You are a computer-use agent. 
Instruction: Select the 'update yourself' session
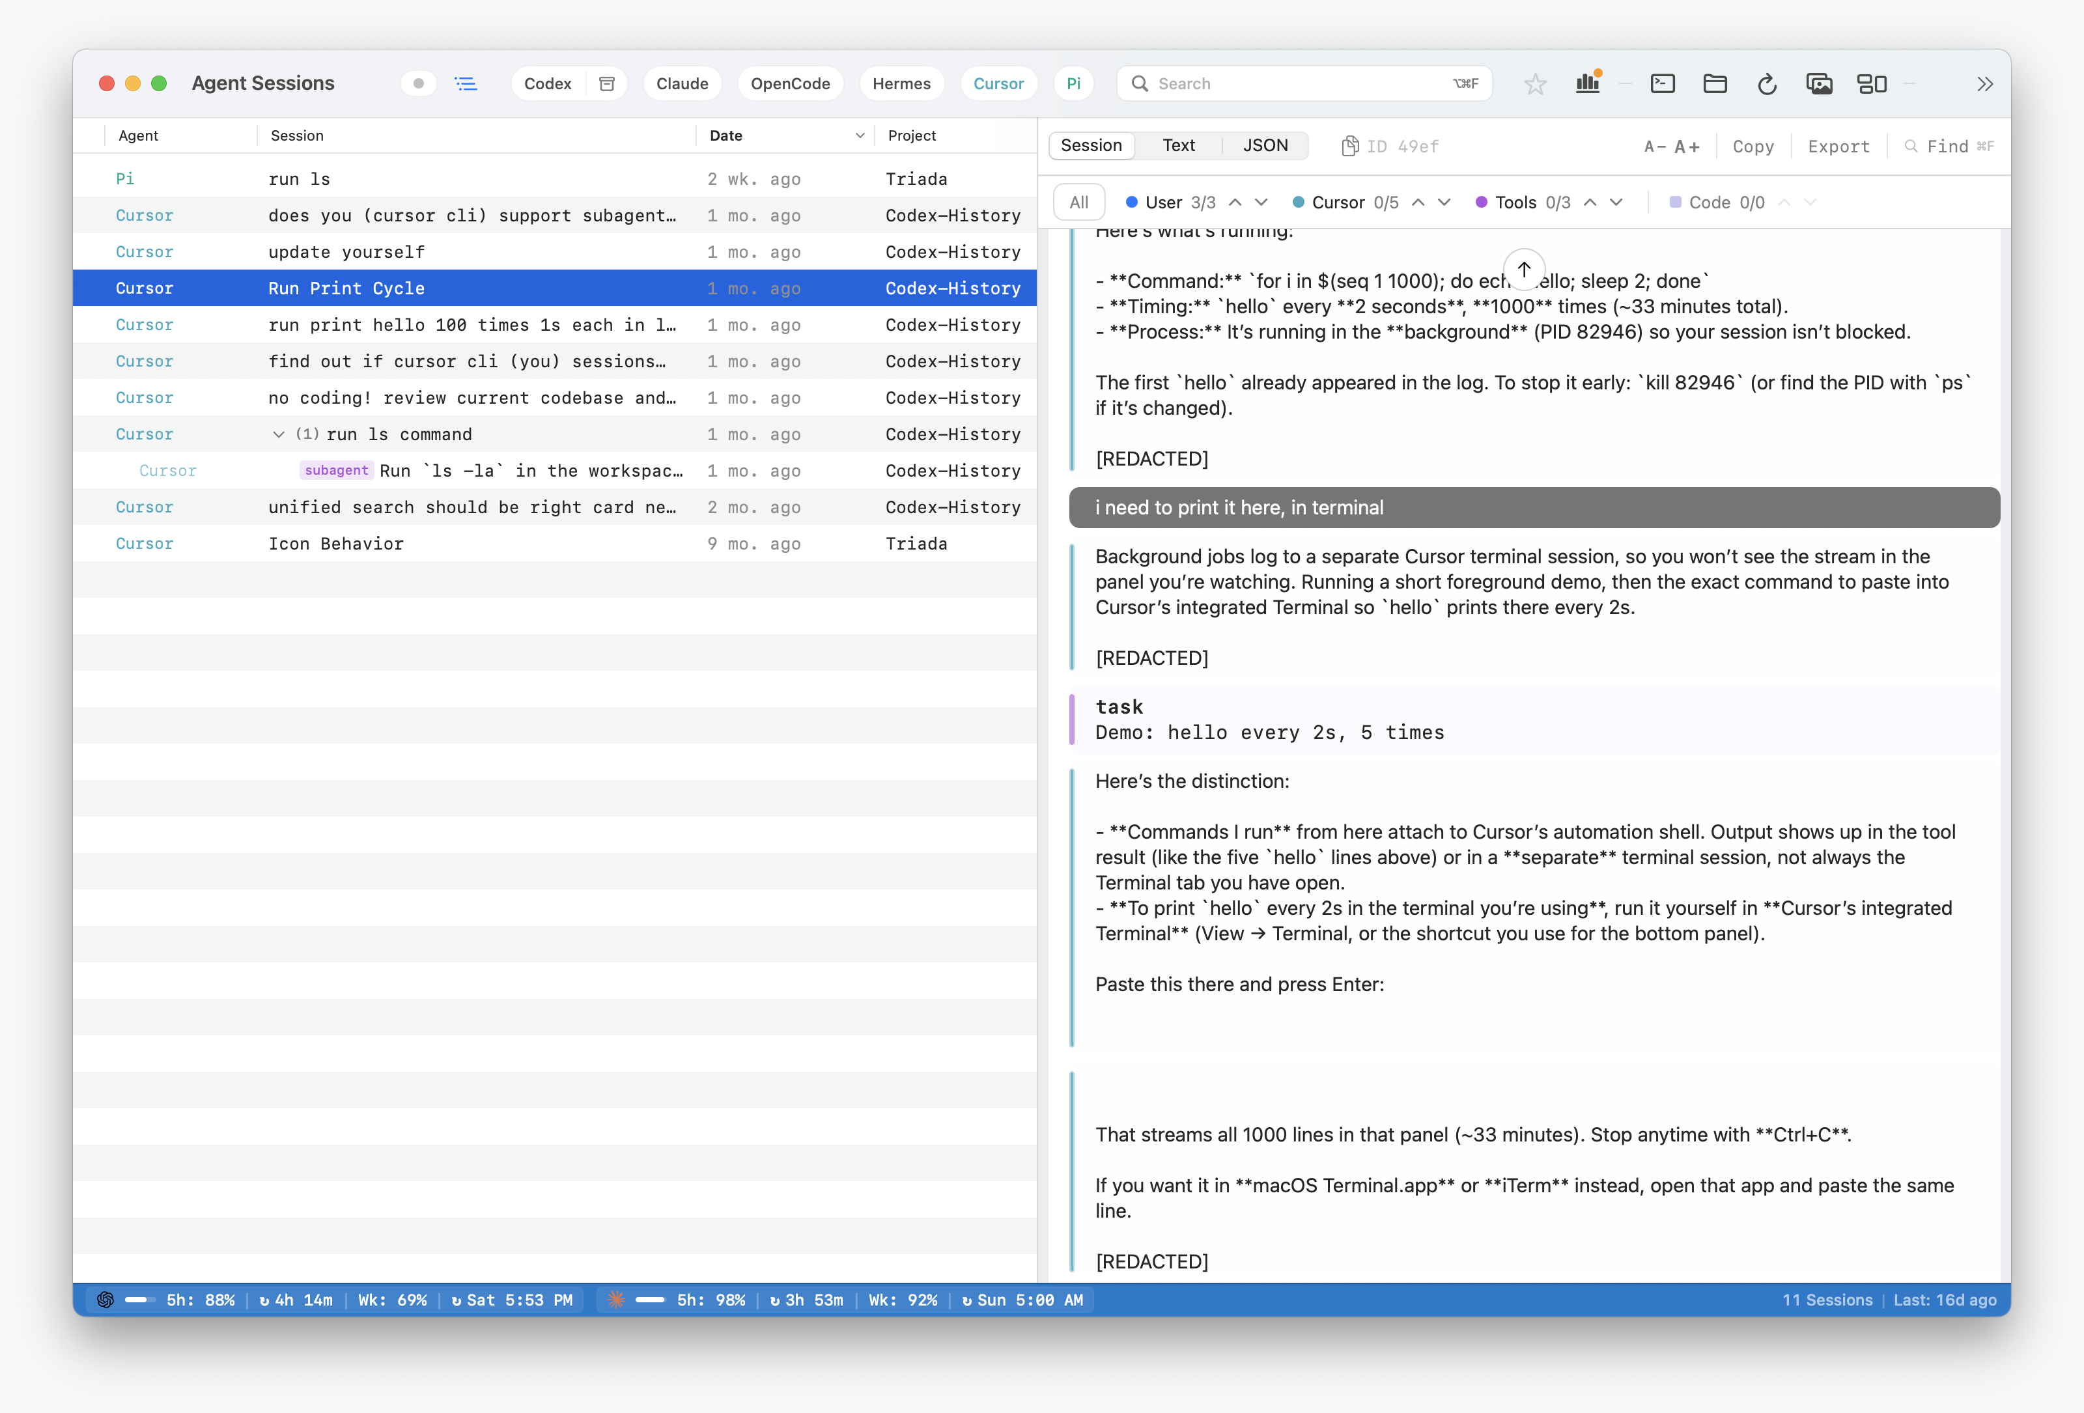tap(555, 252)
